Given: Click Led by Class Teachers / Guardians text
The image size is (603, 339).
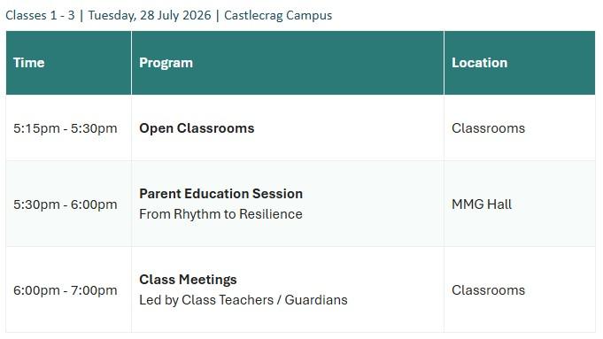Looking at the screenshot, I should 243,300.
